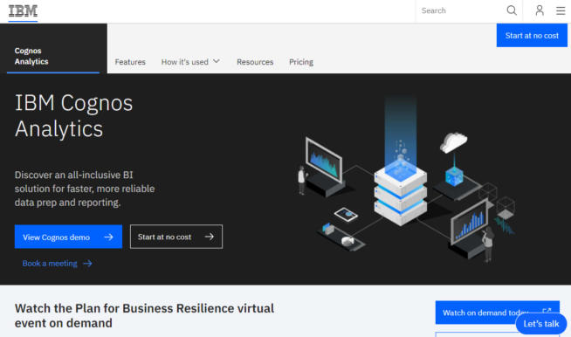This screenshot has width=571, height=337.
Task: Open the hamburger menu icon
Action: click(x=561, y=10)
